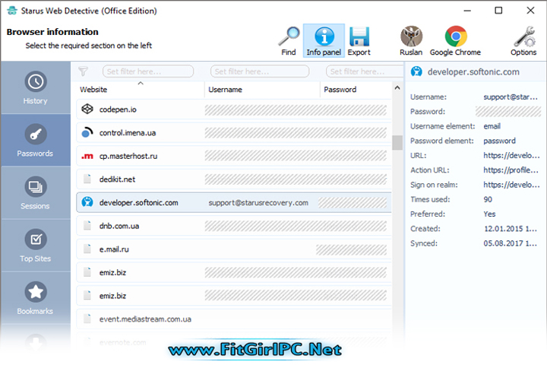Click the Times used value 90
Screen dimensions: 547x365
pos(488,199)
